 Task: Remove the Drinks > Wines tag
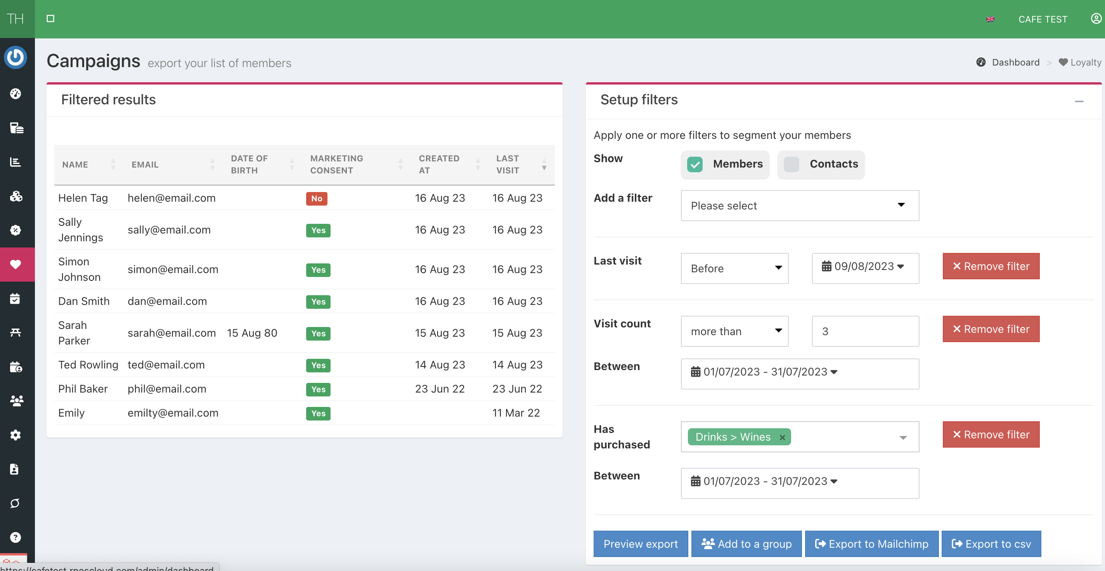(782, 437)
